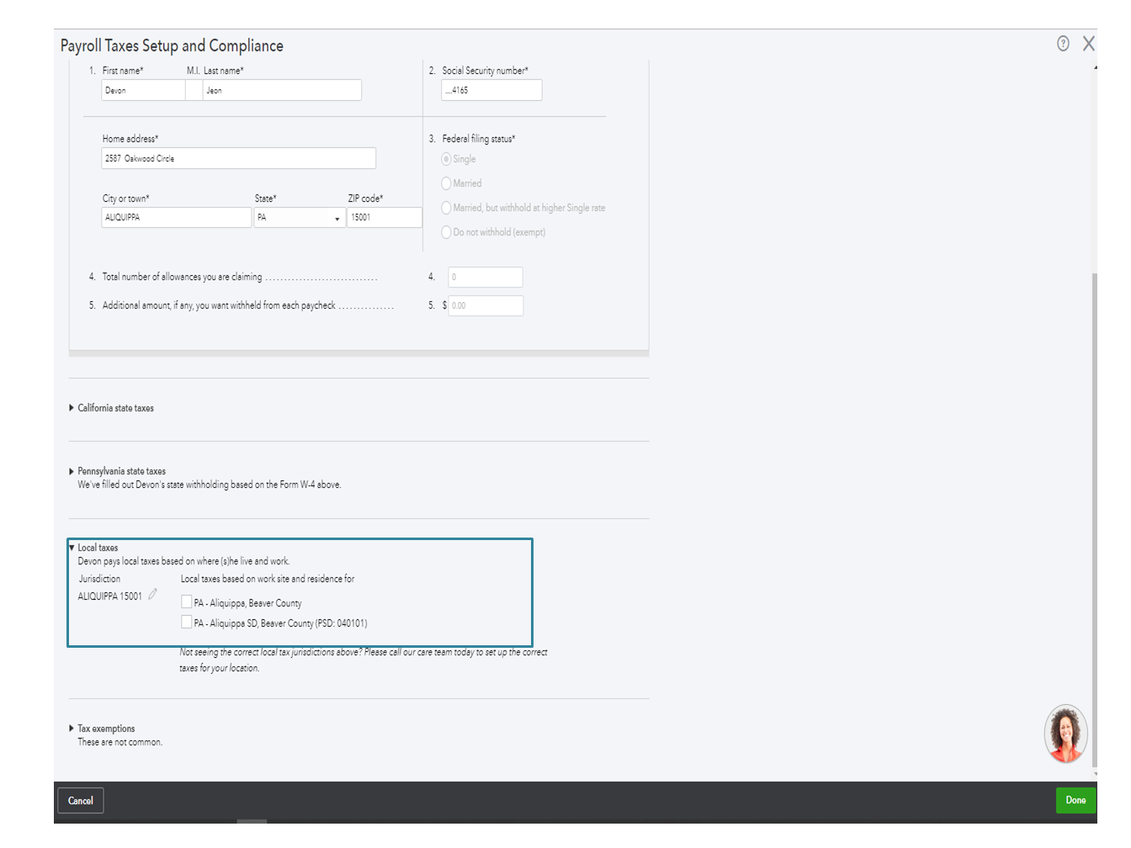The width and height of the screenshot is (1131, 848).
Task: Click the ALIQUIPPA 15001 jurisdiction text
Action: pos(110,596)
